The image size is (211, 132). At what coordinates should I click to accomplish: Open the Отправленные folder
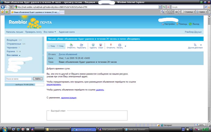(14, 44)
